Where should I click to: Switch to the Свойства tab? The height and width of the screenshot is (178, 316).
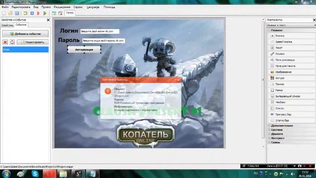pos(7,25)
